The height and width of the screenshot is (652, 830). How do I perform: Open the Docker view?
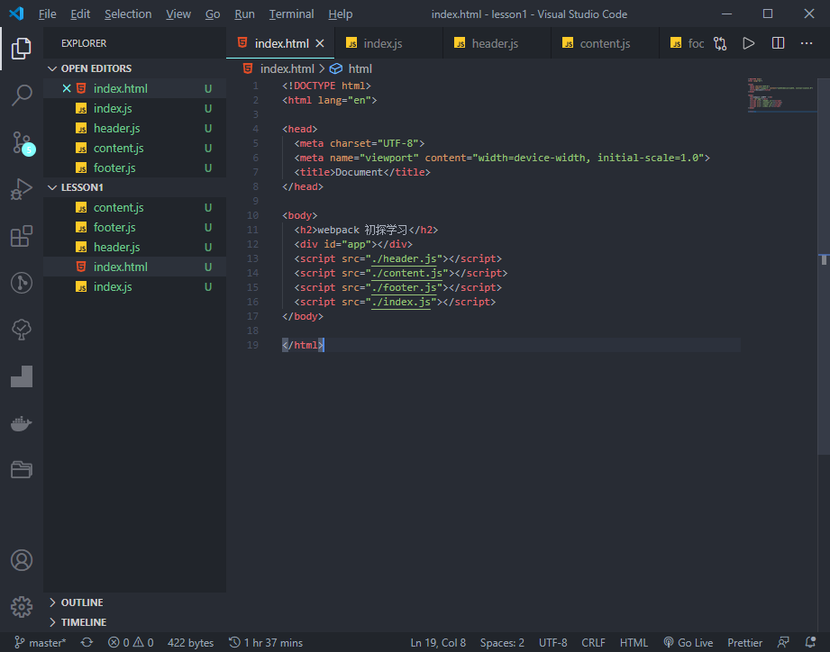[x=21, y=423]
